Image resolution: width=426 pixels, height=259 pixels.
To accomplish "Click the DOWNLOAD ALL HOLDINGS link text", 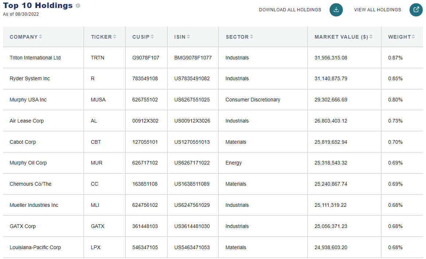I will click(290, 10).
